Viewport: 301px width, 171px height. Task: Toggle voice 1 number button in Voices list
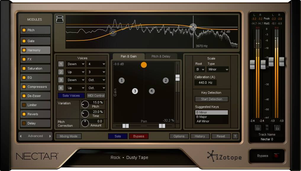click(x=61, y=64)
